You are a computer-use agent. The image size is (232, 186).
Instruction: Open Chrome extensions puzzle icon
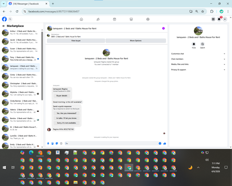(x=212, y=12)
